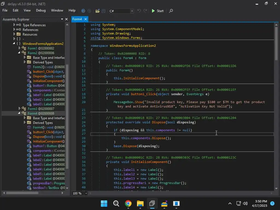Select Form2() constructor in the tree
Image resolution: width=280 pixels, height=210 pixels.
pyautogui.click(x=49, y=67)
